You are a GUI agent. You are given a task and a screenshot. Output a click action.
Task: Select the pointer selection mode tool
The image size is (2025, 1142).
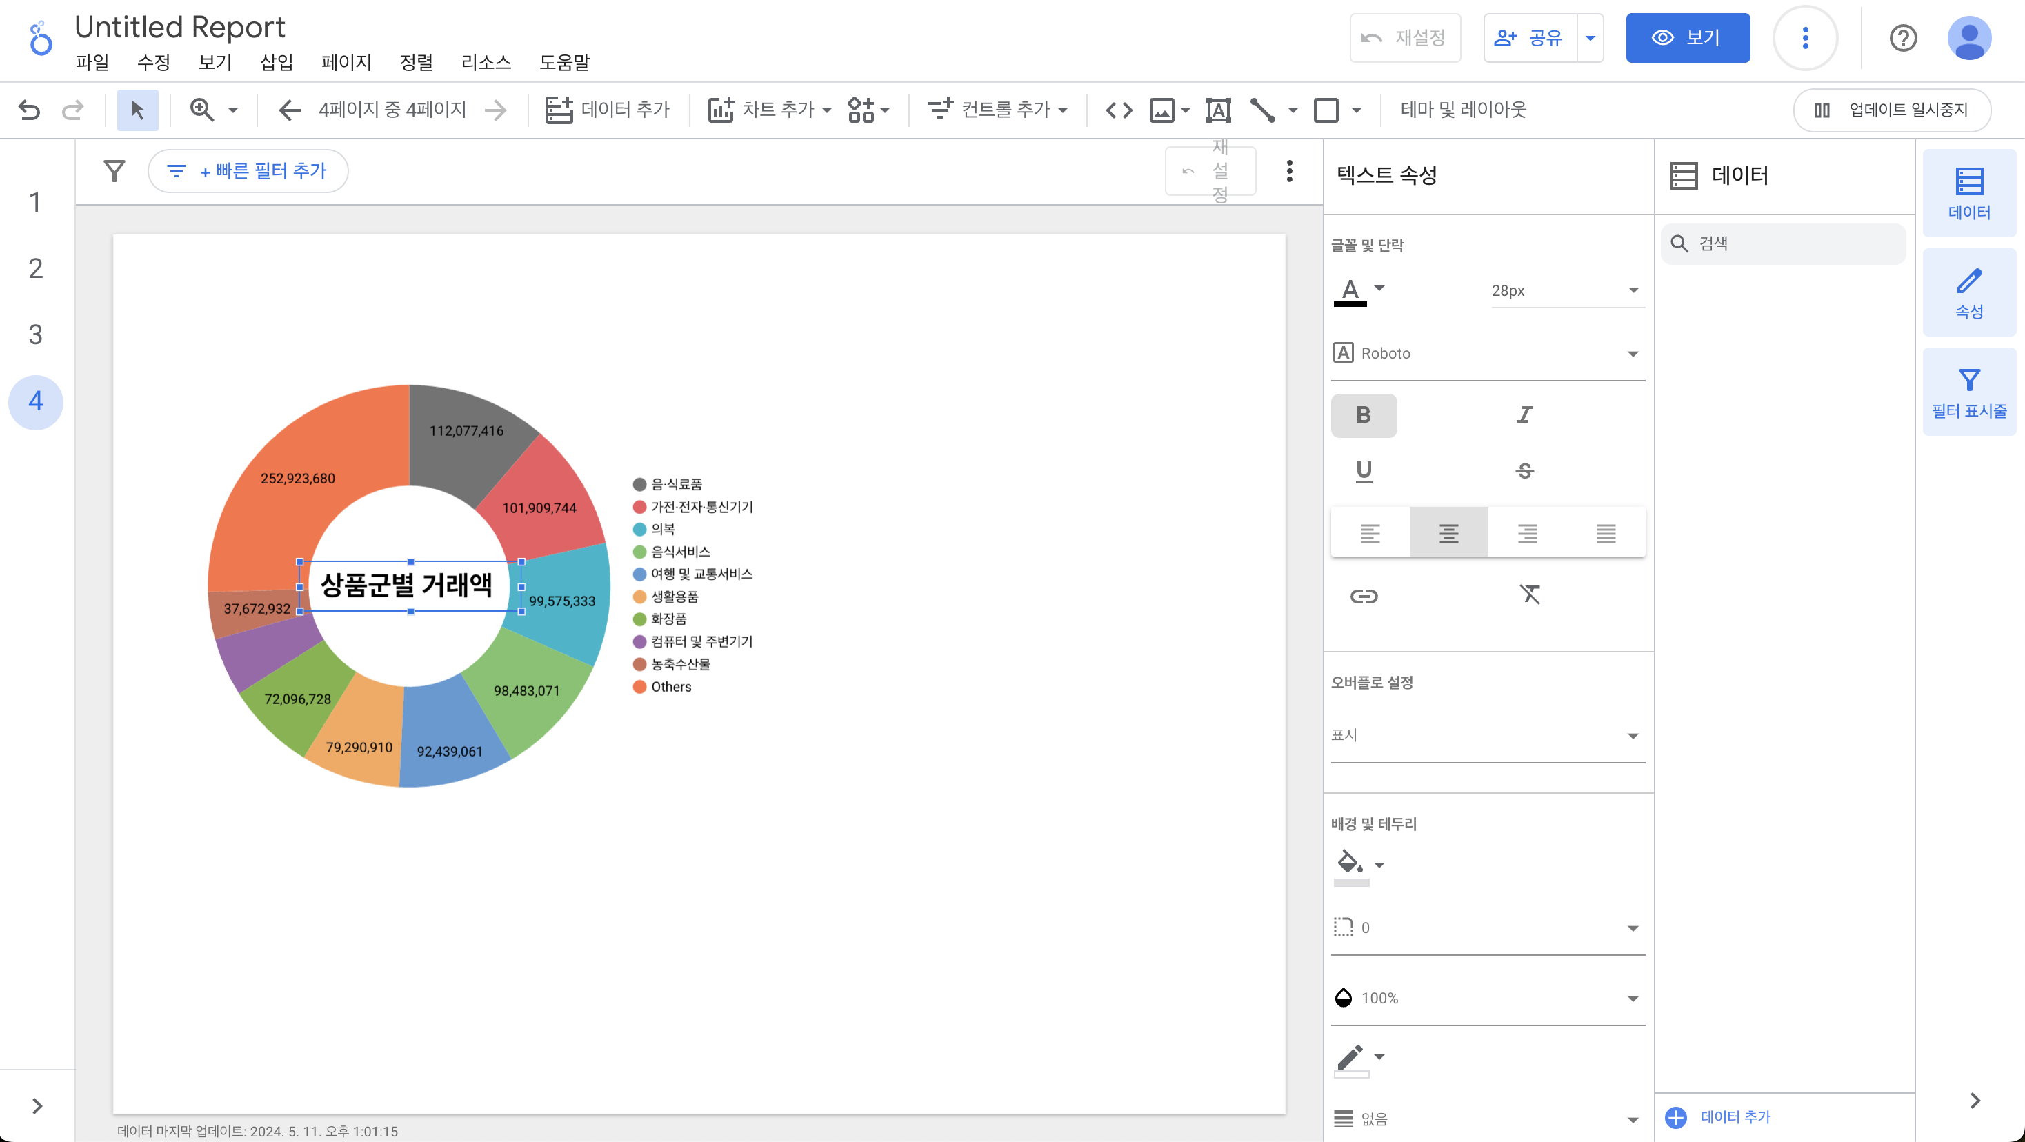click(x=137, y=109)
